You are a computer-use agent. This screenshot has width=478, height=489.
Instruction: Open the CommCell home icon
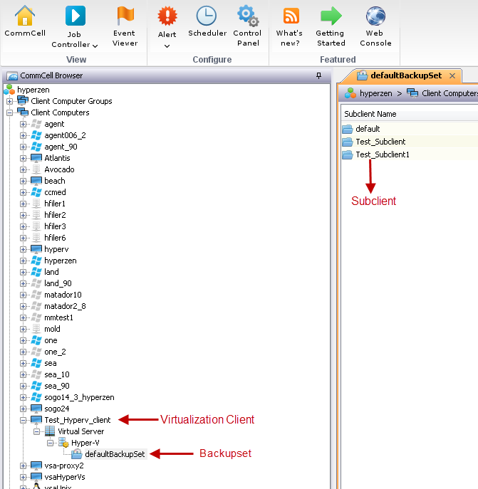[25, 15]
